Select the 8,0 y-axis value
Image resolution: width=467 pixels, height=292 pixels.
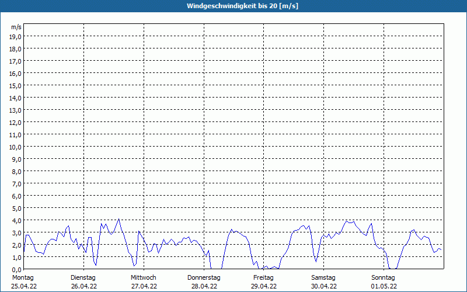[17, 172]
